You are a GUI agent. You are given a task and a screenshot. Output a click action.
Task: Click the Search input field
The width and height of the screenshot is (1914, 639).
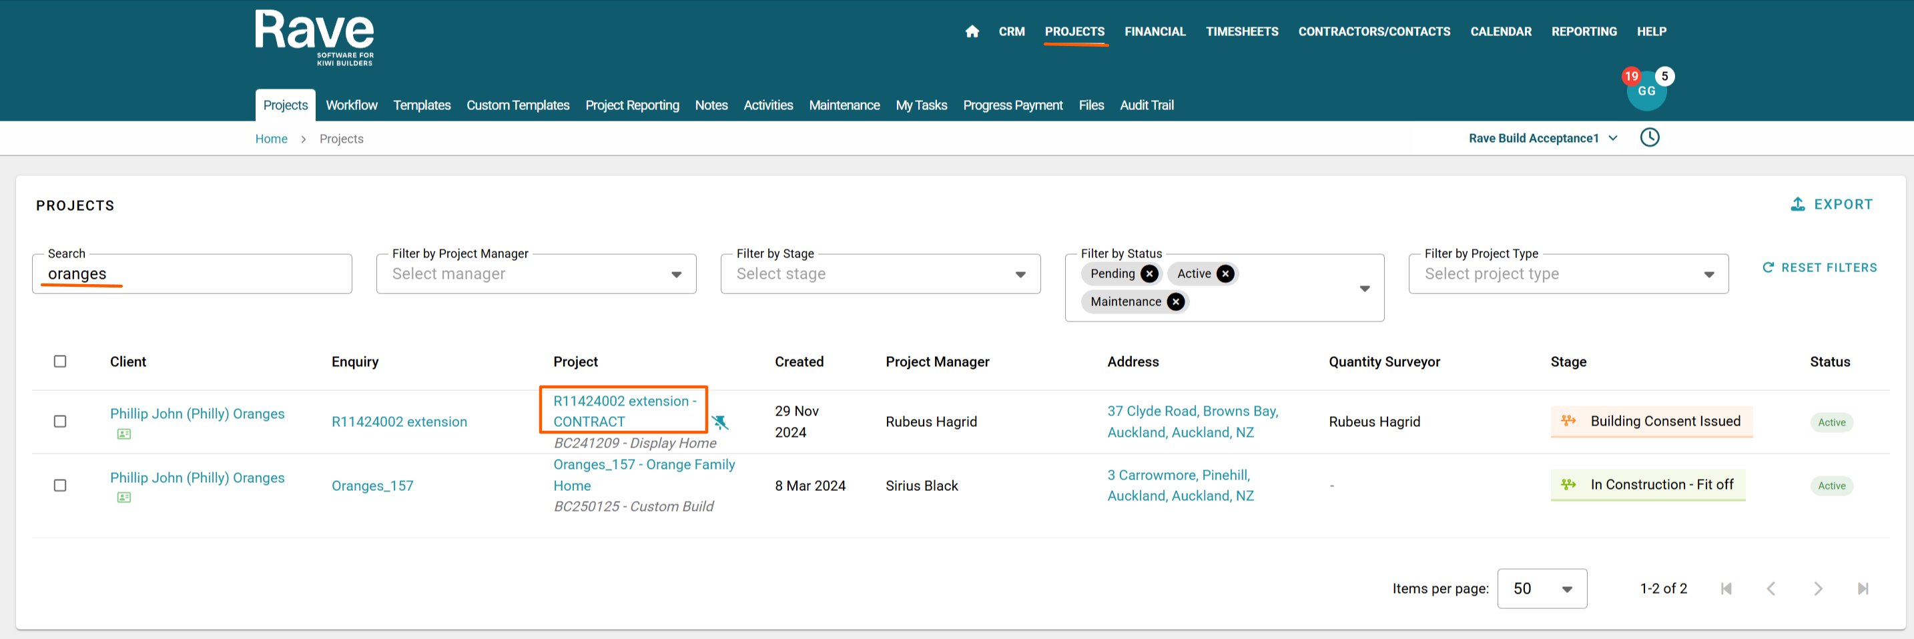click(193, 274)
